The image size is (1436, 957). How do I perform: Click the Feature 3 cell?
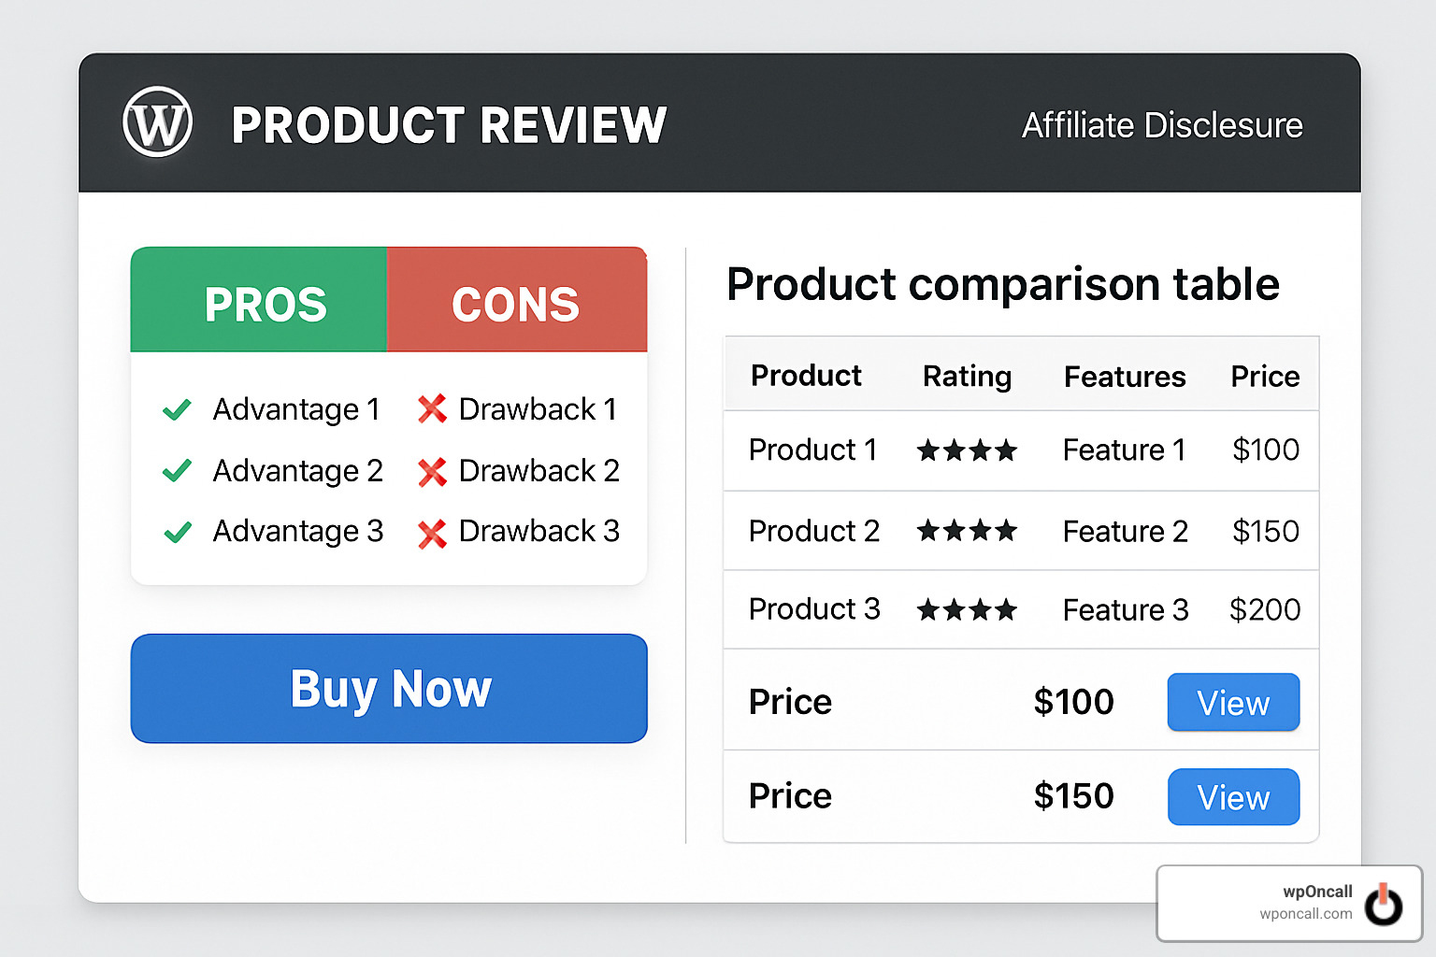[1126, 610]
